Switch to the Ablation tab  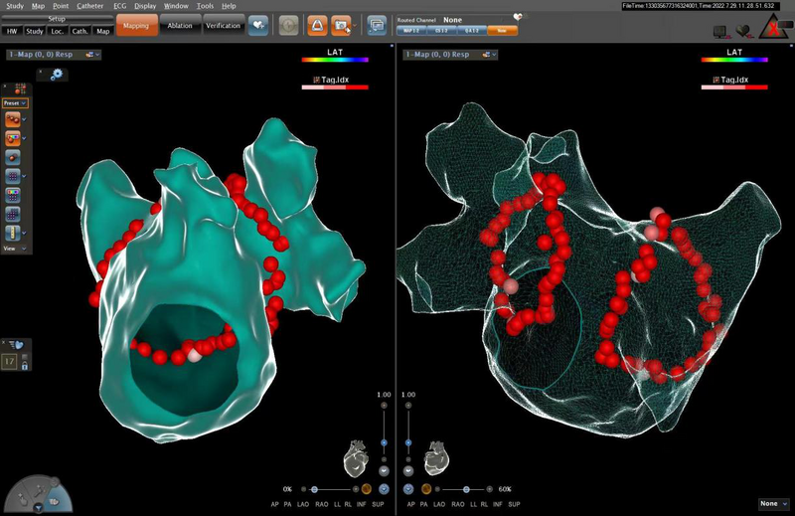tap(179, 26)
